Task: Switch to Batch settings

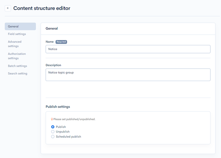Action: coord(17,66)
